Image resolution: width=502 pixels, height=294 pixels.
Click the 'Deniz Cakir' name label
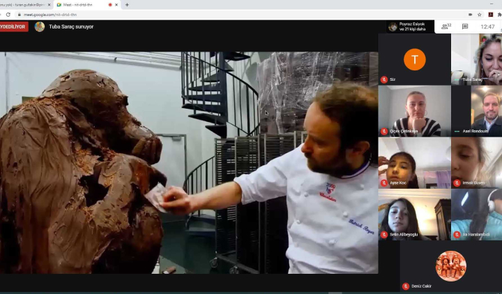[x=421, y=286]
